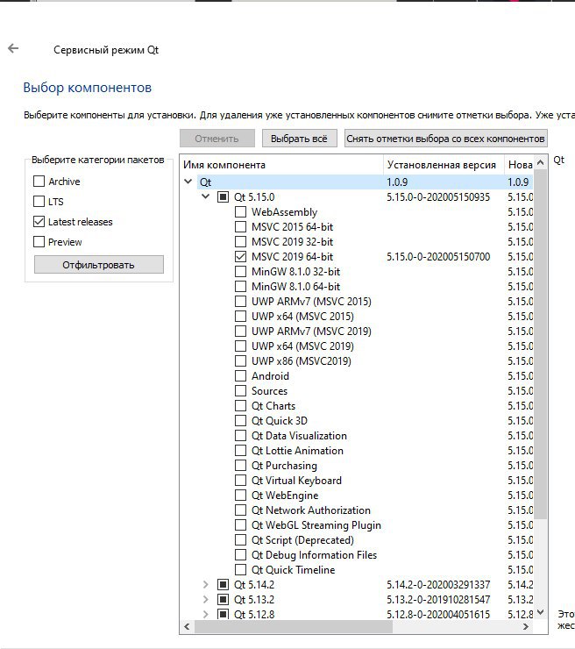Check UWP x64 (MSVC 2015) checkbox
This screenshot has width=575, height=649.
pyautogui.click(x=240, y=317)
